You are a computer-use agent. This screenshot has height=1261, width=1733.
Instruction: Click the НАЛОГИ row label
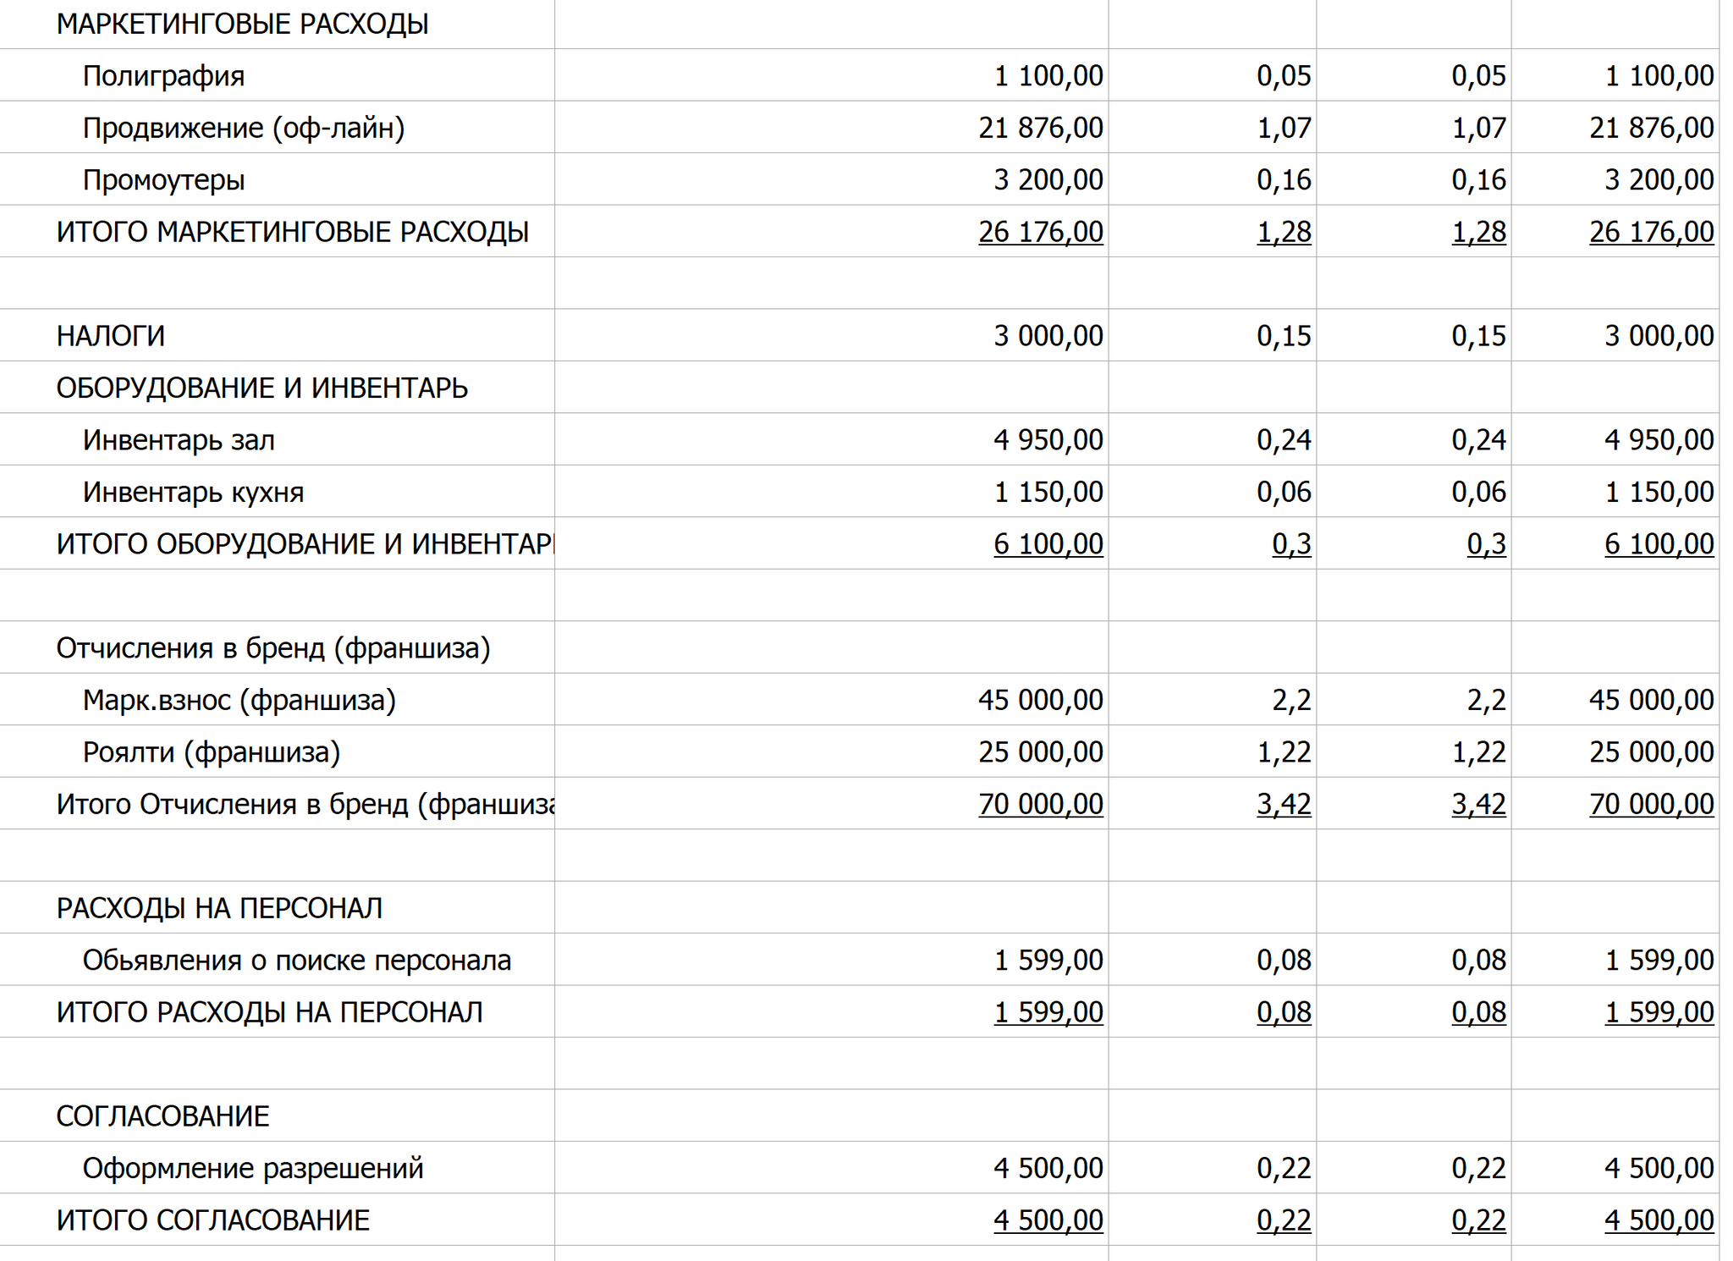110,336
